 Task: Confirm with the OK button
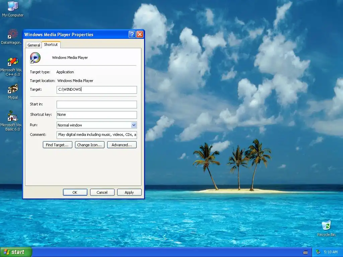(75, 192)
